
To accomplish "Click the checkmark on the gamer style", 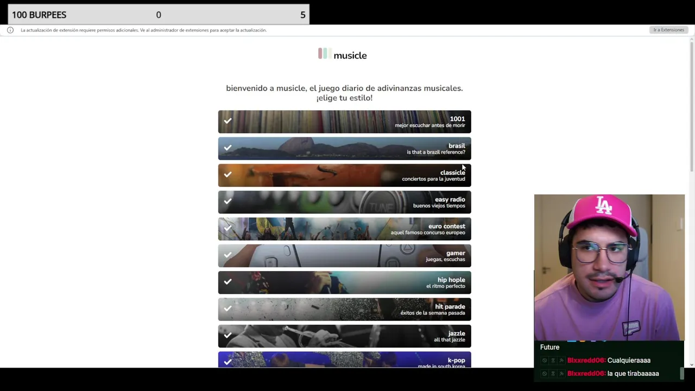I will point(228,255).
